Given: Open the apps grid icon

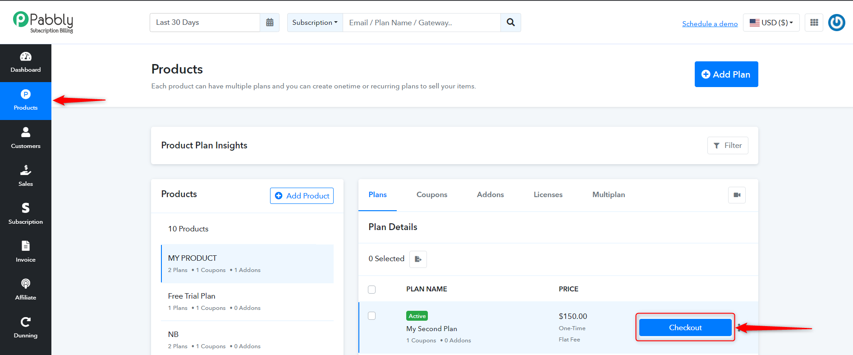Looking at the screenshot, I should pyautogui.click(x=814, y=23).
